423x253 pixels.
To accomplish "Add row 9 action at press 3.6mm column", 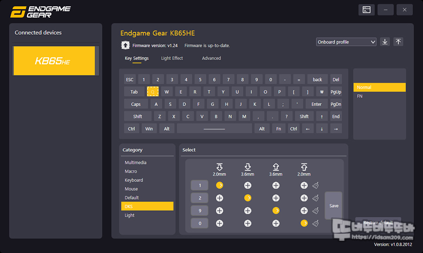I will point(248,210).
